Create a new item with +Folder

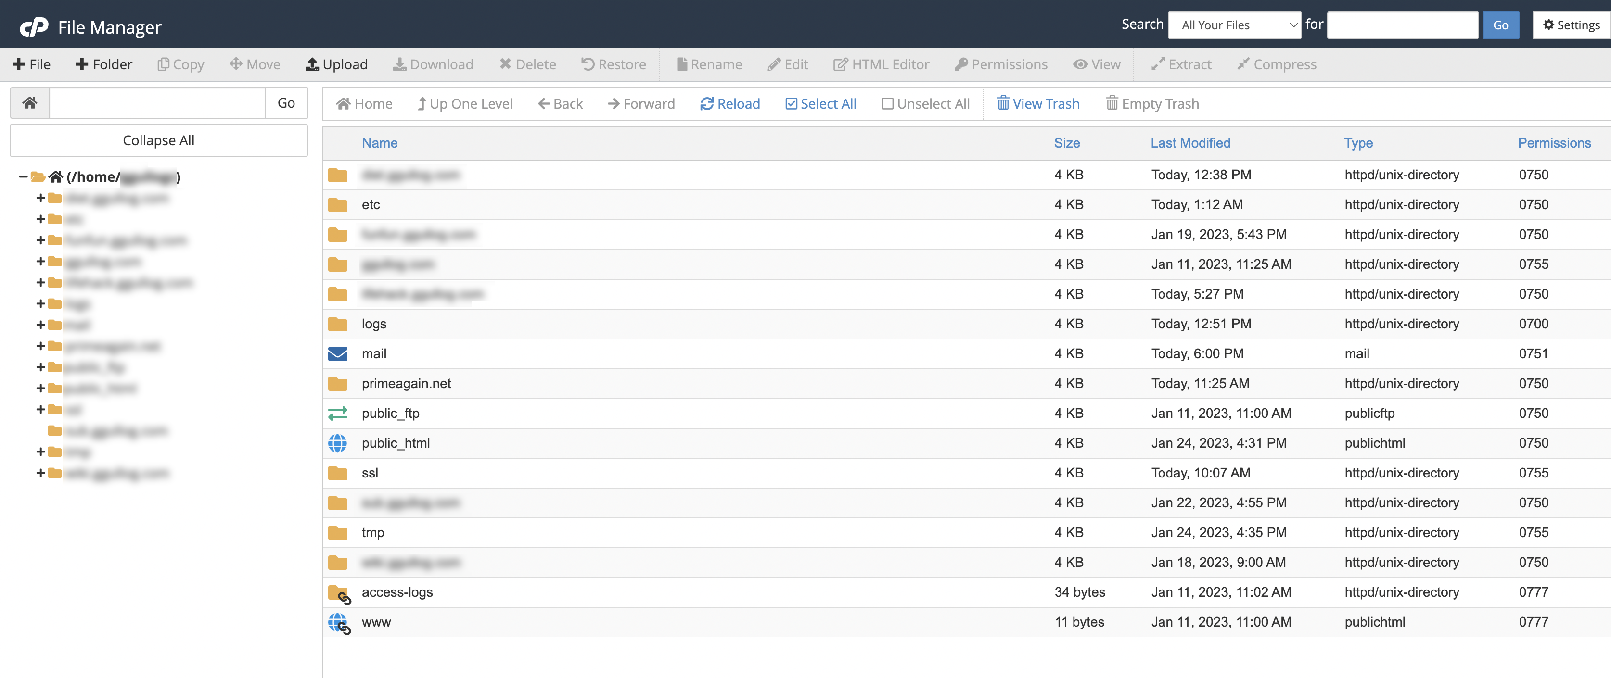coord(104,64)
